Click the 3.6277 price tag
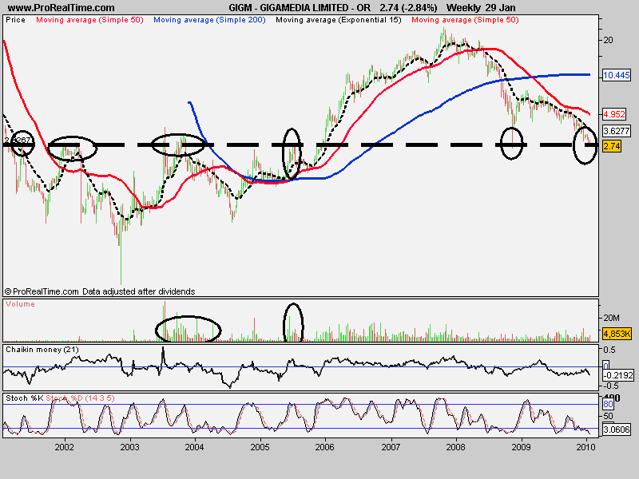The height and width of the screenshot is (479, 639). pyautogui.click(x=616, y=131)
